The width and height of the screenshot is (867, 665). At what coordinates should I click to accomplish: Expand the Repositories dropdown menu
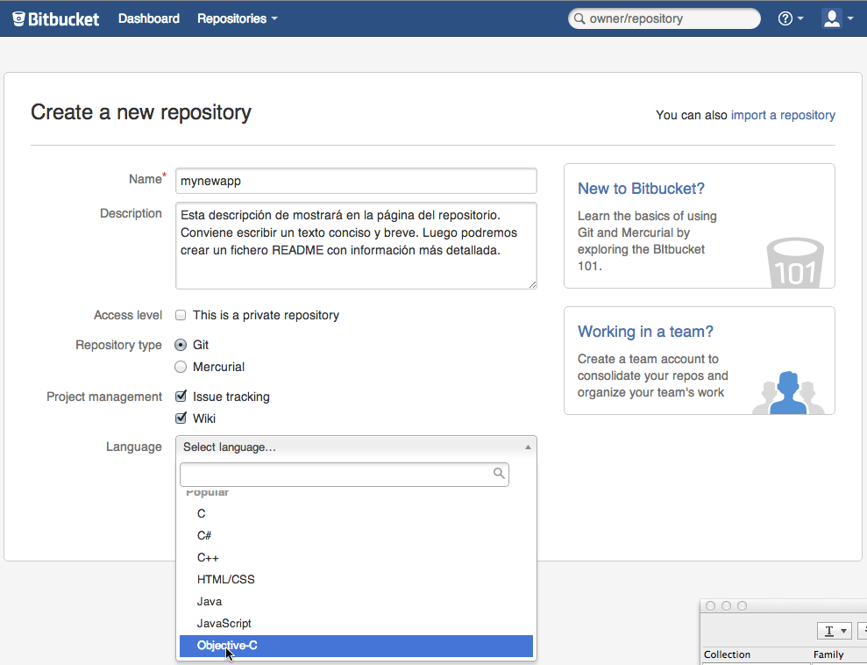coord(237,18)
